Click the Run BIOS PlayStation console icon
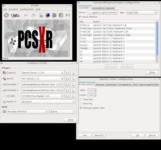161x150 pixels. [x=15, y=15]
